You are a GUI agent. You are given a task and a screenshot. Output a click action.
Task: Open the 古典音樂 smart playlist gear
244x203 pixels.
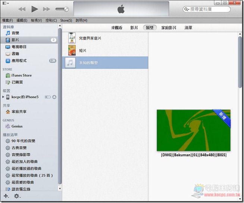coord(7,148)
